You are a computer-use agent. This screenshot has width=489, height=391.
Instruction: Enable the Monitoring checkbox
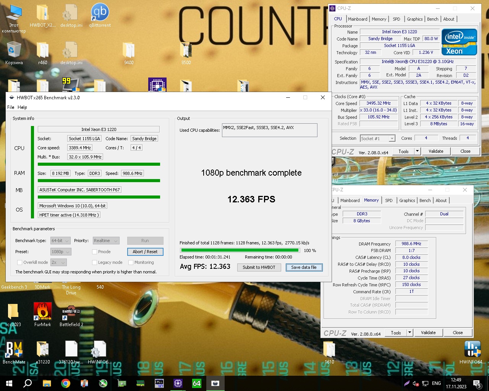click(131, 262)
